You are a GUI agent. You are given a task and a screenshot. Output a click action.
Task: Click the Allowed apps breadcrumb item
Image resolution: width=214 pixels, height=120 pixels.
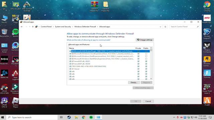pos(105,27)
